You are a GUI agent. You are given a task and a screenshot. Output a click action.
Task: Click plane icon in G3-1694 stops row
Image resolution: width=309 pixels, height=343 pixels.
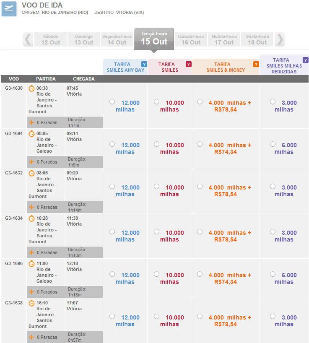point(31,162)
